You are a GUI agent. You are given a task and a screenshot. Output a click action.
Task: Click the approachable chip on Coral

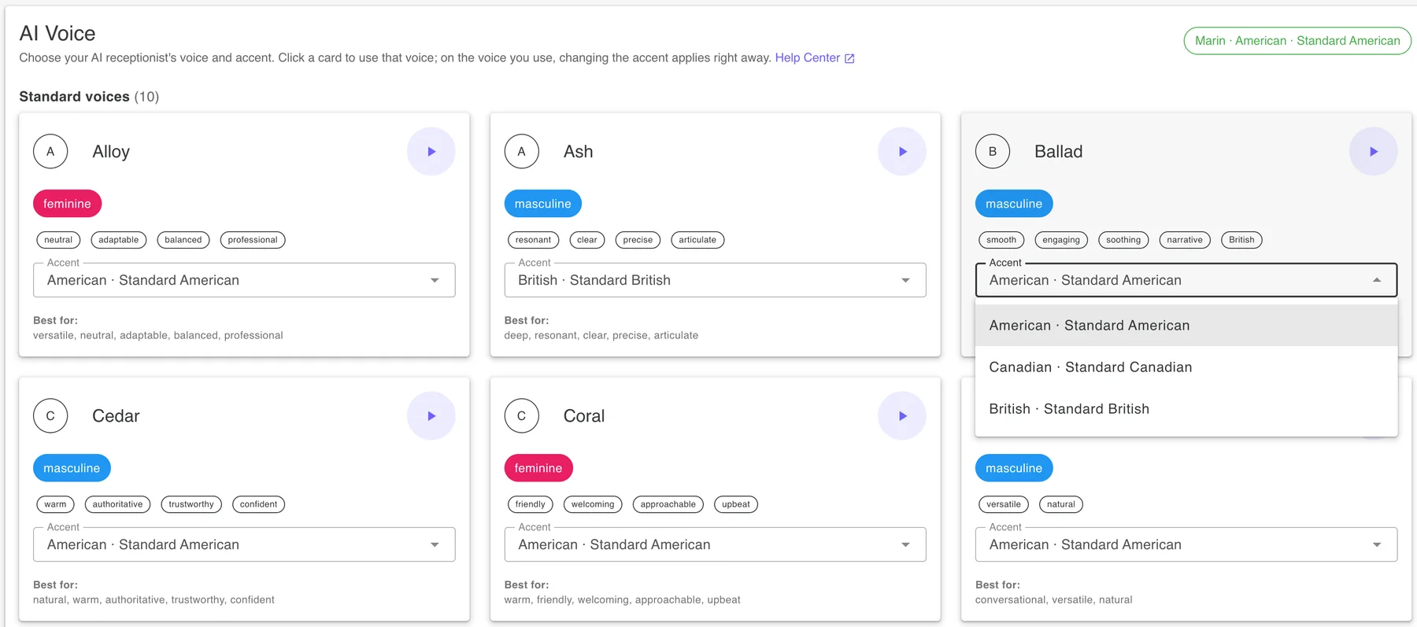[x=668, y=504]
